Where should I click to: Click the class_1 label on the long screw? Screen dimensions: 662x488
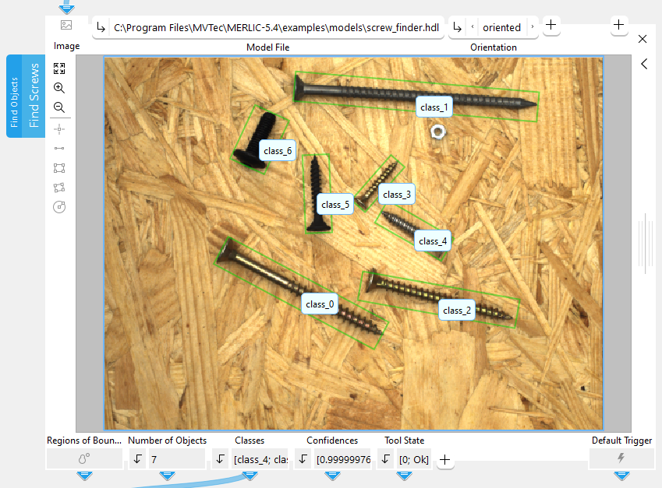(x=434, y=107)
